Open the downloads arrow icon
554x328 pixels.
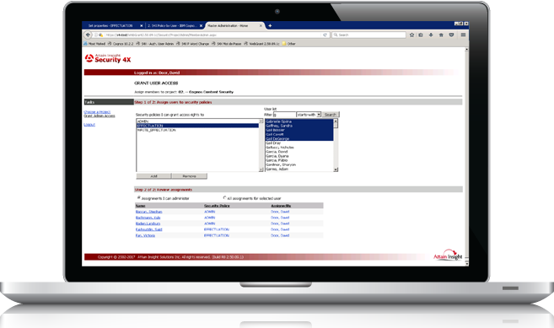click(x=431, y=35)
